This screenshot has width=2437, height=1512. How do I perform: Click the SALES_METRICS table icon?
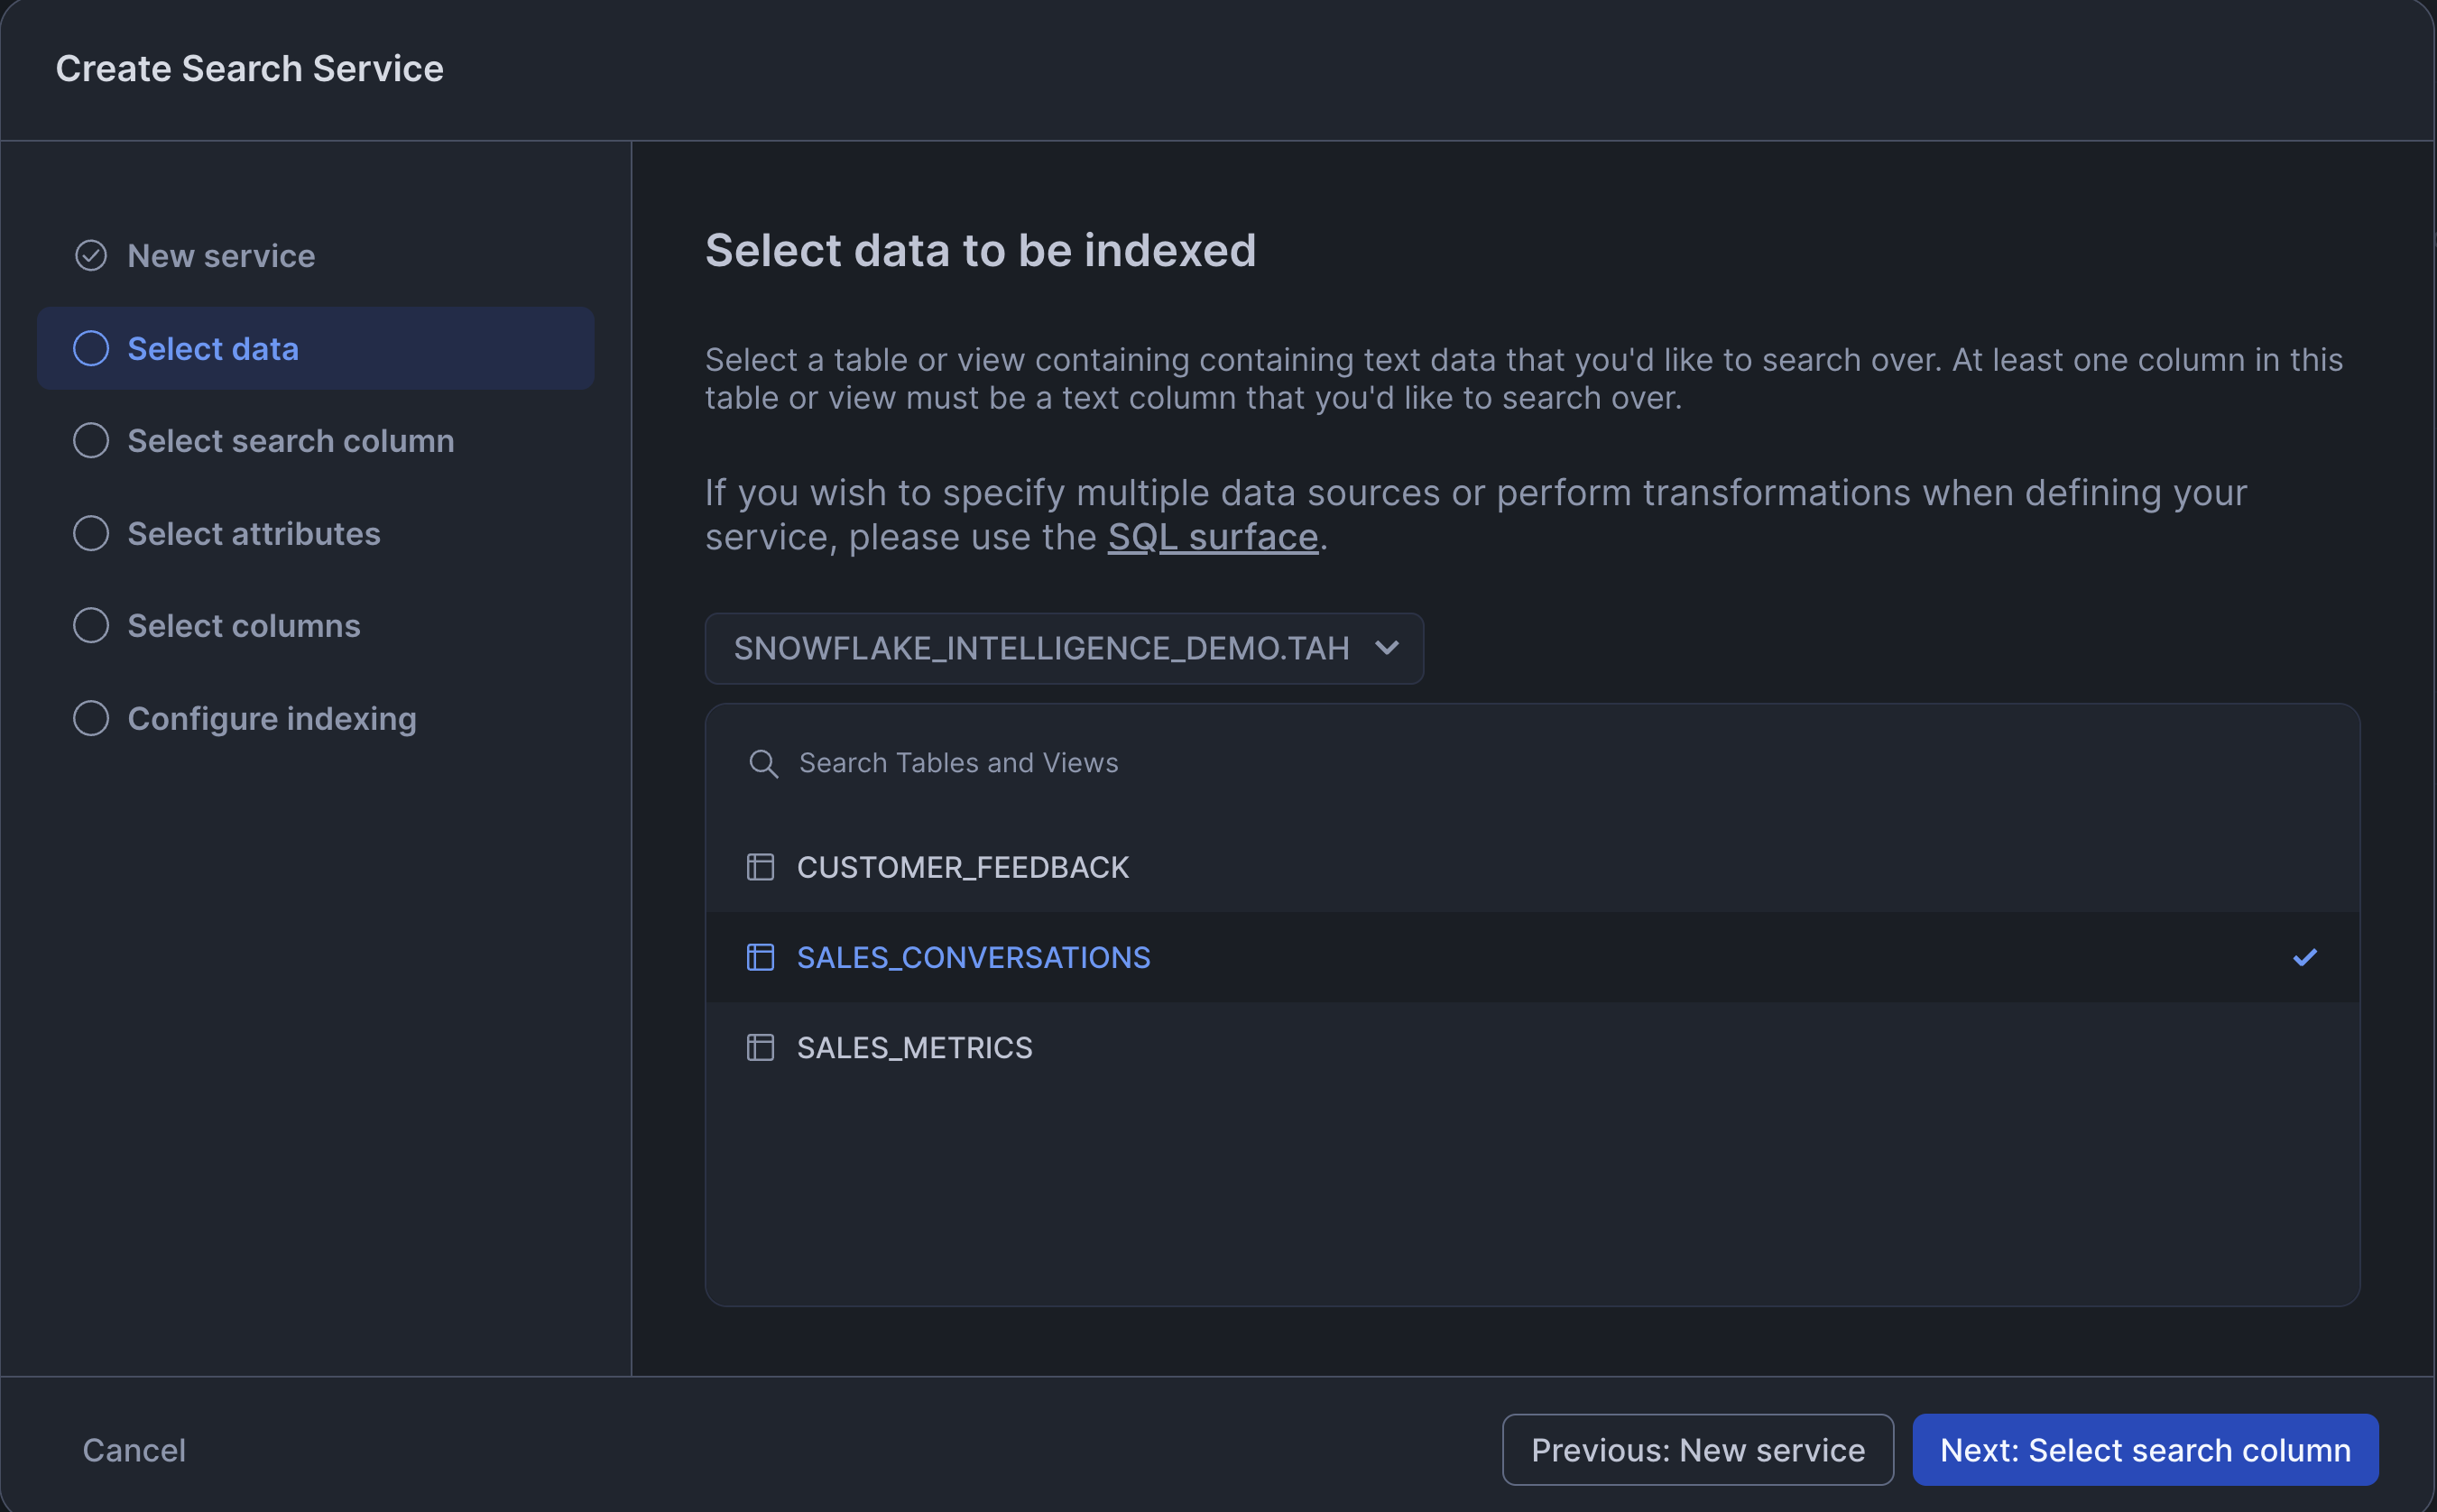[x=760, y=1047]
